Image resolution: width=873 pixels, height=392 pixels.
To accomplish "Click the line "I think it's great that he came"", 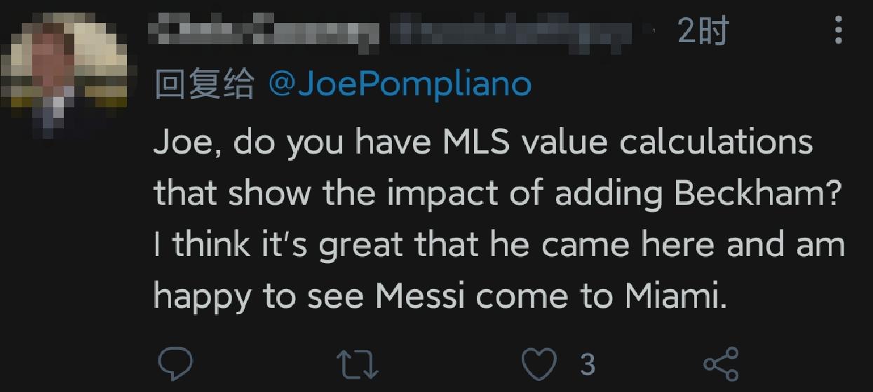I will 499,245.
